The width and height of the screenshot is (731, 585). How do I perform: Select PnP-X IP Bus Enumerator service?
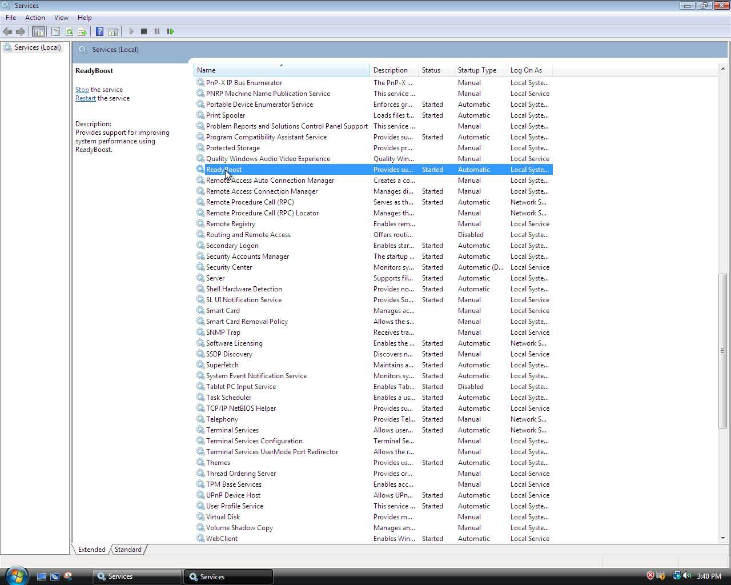click(x=373, y=83)
